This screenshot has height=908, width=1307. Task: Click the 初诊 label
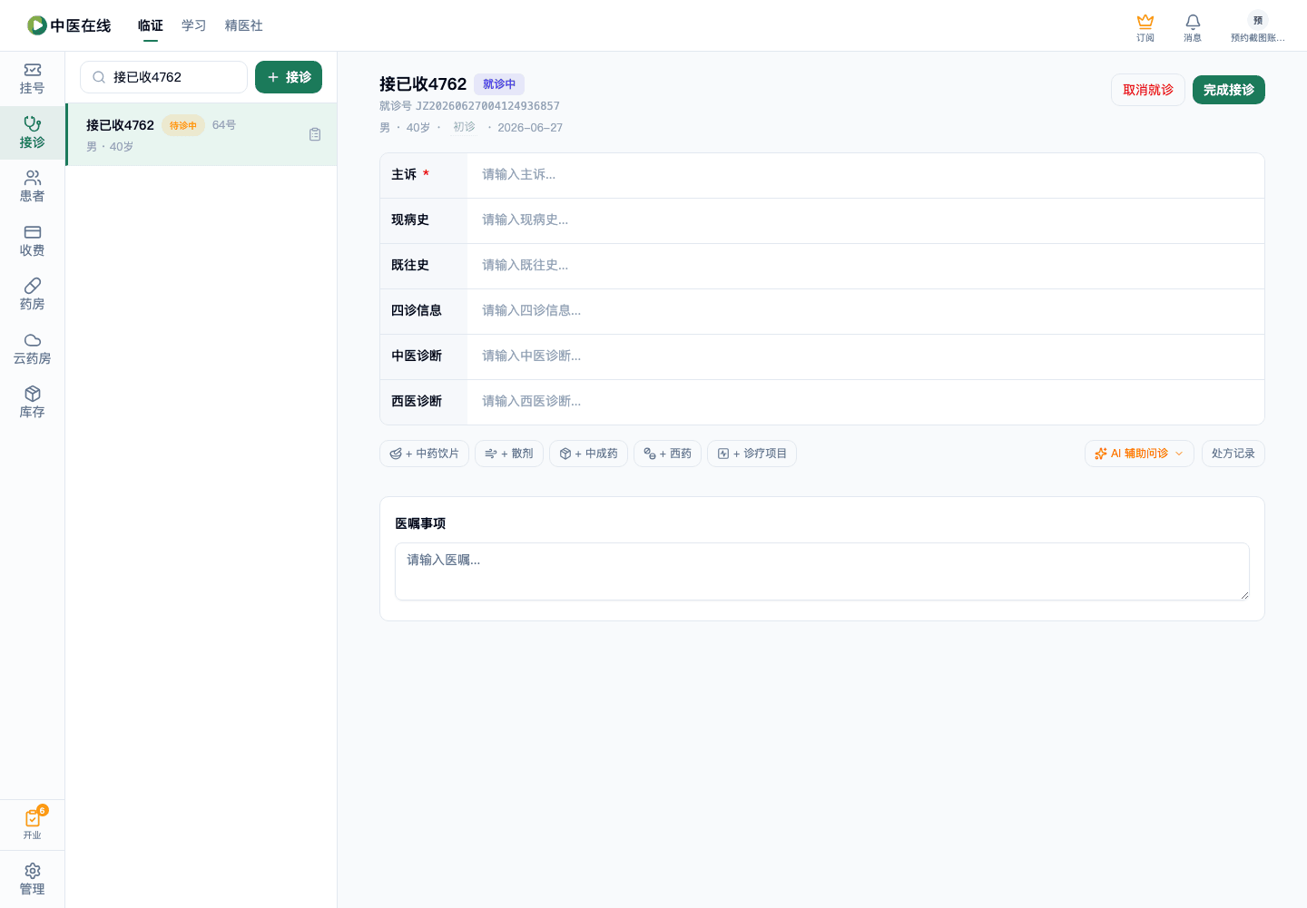pyautogui.click(x=464, y=127)
